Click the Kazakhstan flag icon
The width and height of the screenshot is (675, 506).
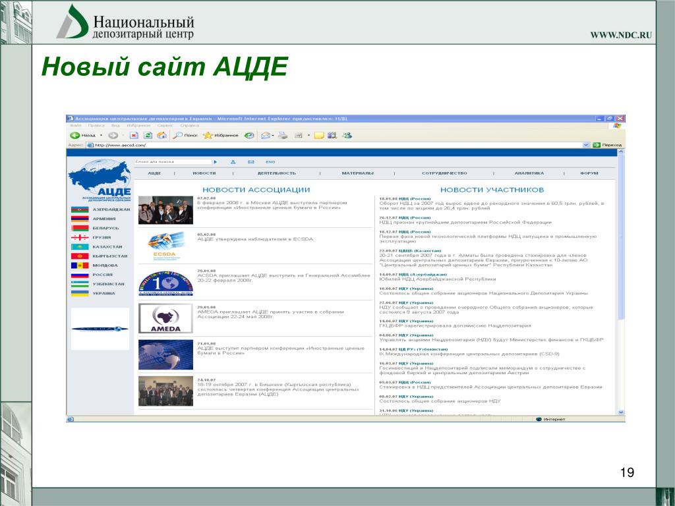coord(80,247)
